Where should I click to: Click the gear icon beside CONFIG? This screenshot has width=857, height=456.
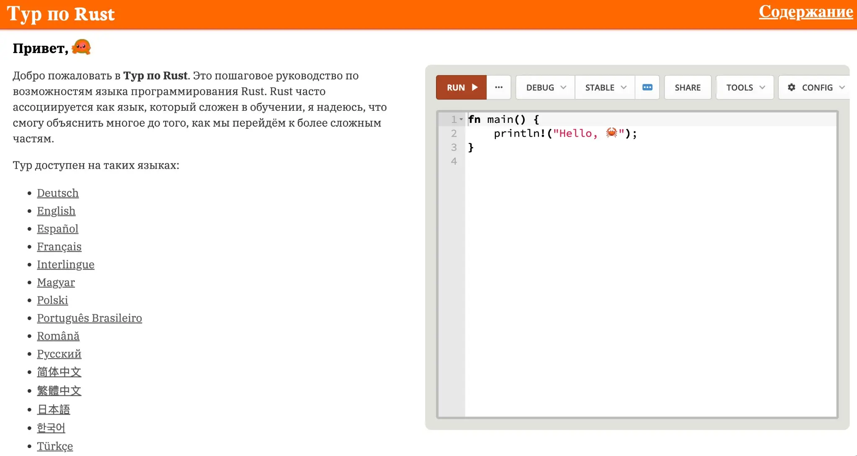[x=791, y=87]
